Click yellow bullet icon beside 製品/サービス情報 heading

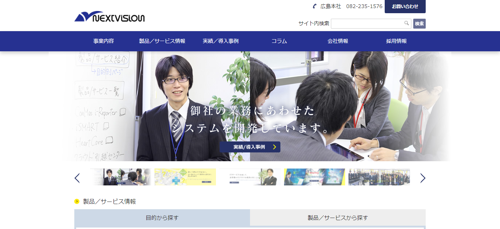[77, 201]
